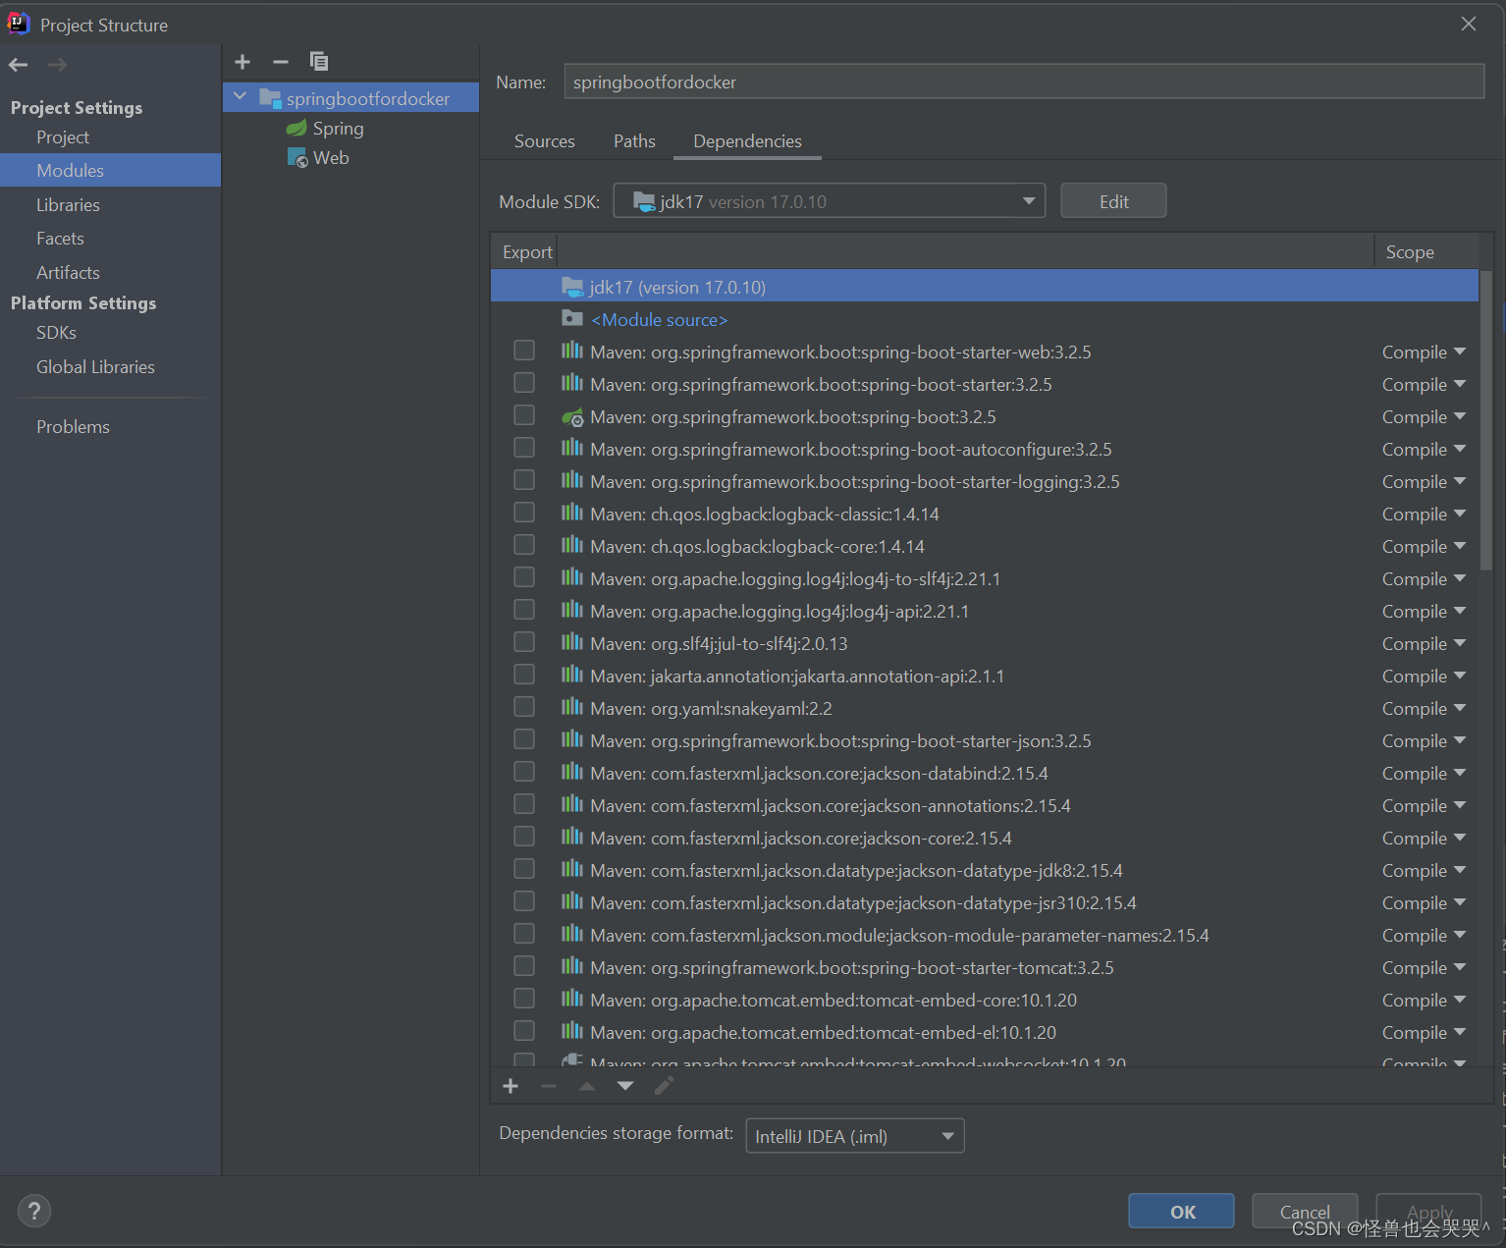
Task: Close the Project Structure dialog
Action: tap(1469, 24)
